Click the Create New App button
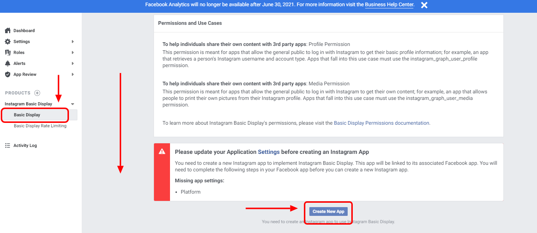537x233 pixels. (328, 211)
